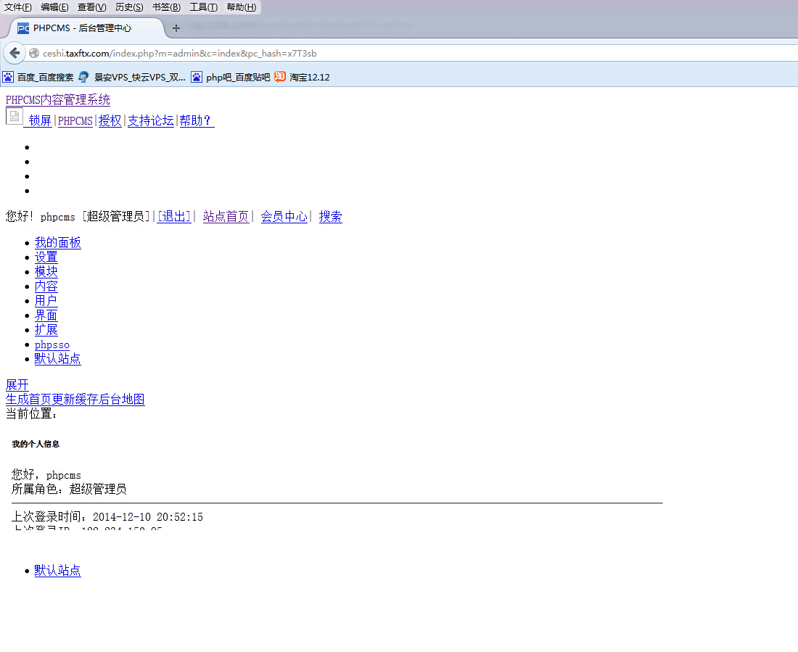The width and height of the screenshot is (798, 652).
Task: Open 设置 navigation item
Action: pyautogui.click(x=46, y=257)
